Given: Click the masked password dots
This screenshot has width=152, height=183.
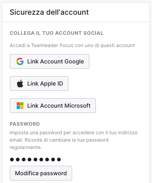Looking at the screenshot, I should coord(35,159).
